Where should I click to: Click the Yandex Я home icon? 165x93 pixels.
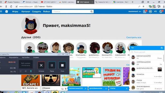pos(6,6)
